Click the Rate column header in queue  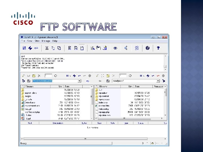tap(112, 123)
